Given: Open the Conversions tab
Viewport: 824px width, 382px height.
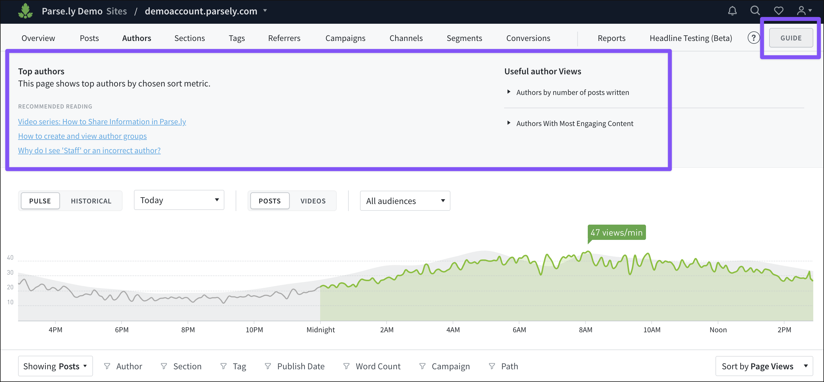Looking at the screenshot, I should pyautogui.click(x=528, y=38).
